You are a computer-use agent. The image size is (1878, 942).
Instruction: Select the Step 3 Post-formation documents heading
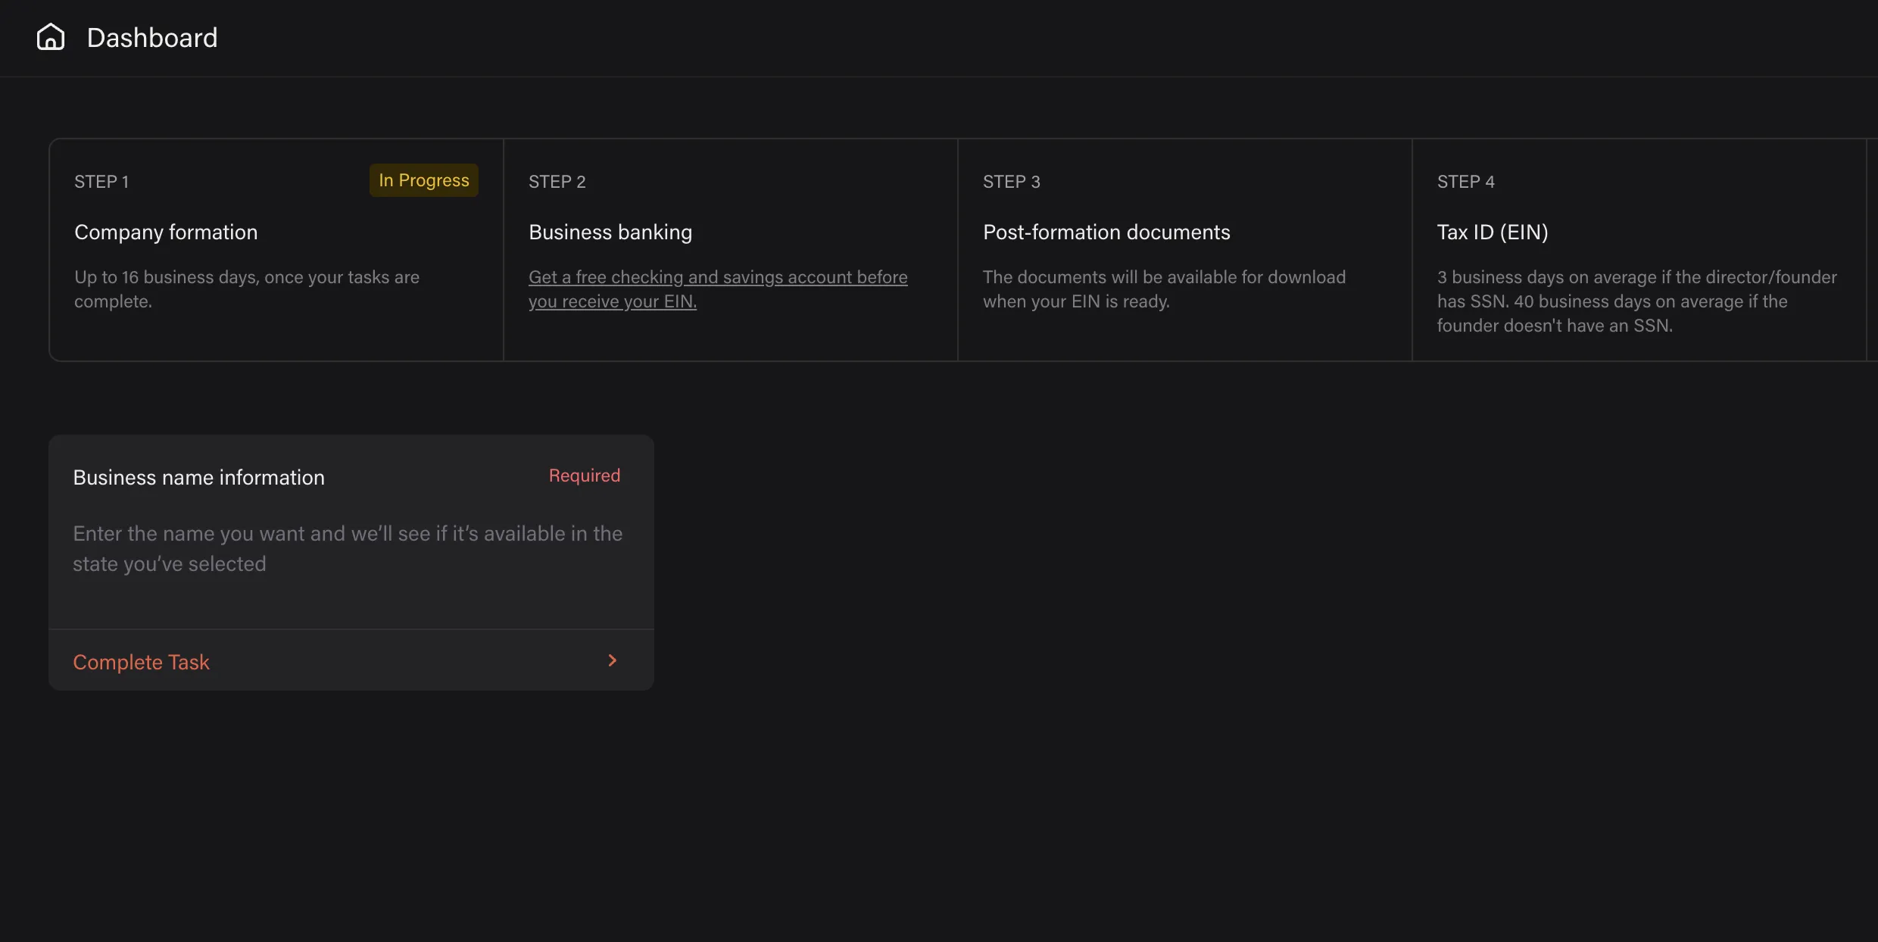click(x=1106, y=232)
